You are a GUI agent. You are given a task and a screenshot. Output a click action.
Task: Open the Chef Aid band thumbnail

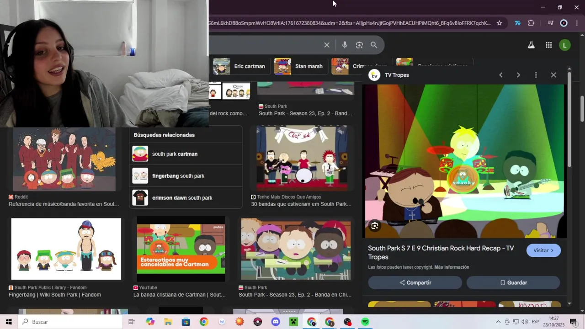click(302, 158)
